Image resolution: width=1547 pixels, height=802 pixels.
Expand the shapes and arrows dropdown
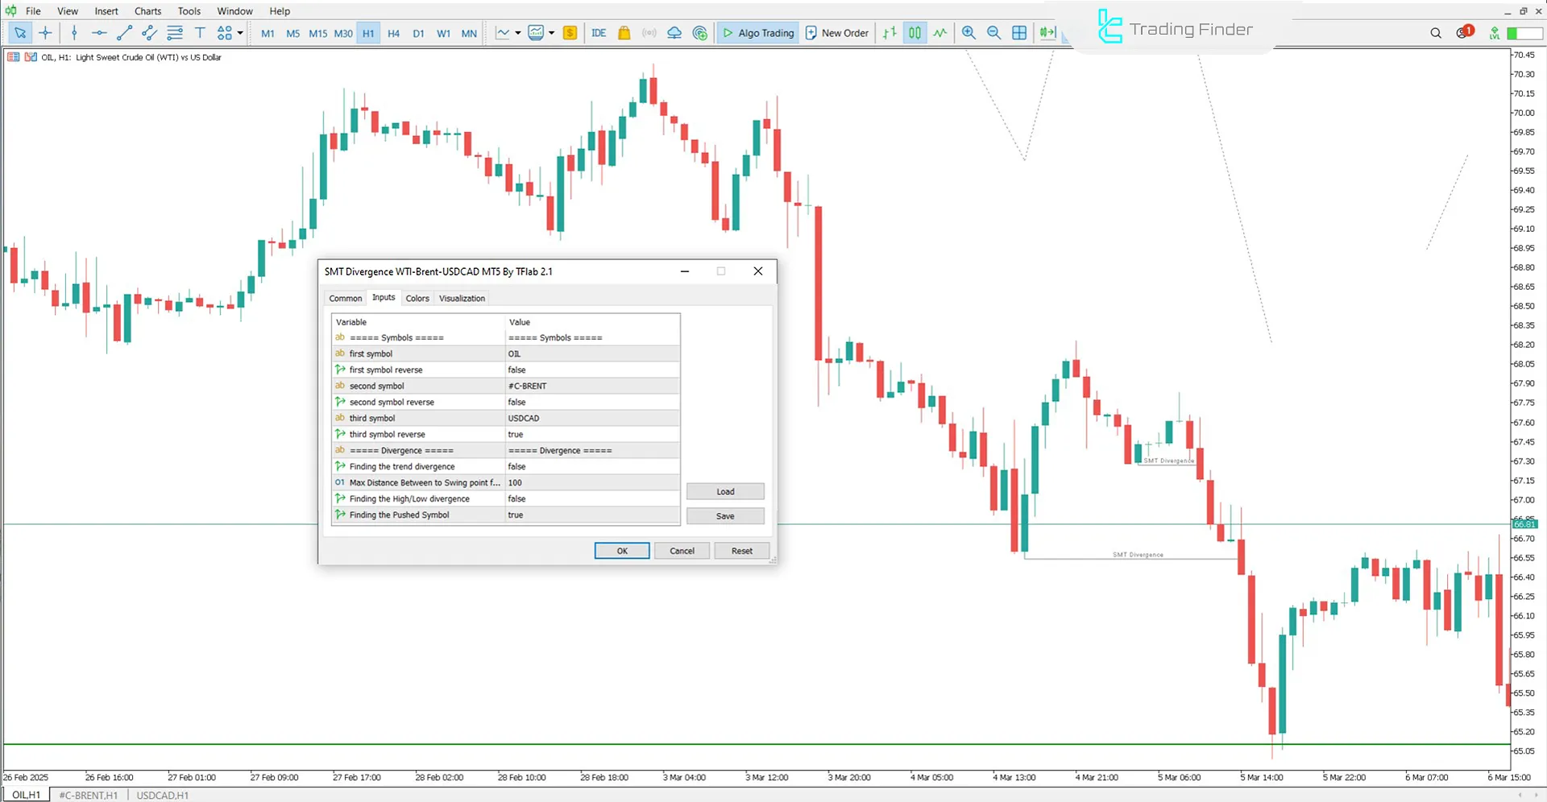pos(238,33)
